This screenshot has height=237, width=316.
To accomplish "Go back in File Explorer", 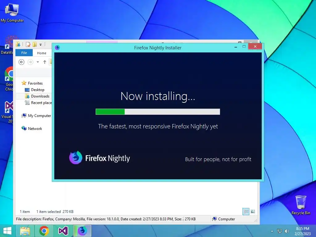I will click(x=21, y=62).
